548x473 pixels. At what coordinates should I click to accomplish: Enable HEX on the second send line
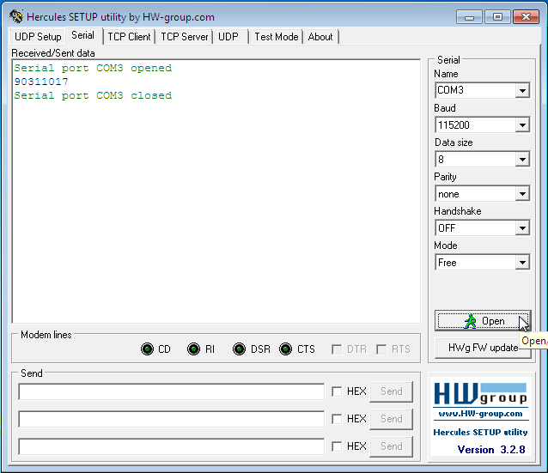point(337,419)
